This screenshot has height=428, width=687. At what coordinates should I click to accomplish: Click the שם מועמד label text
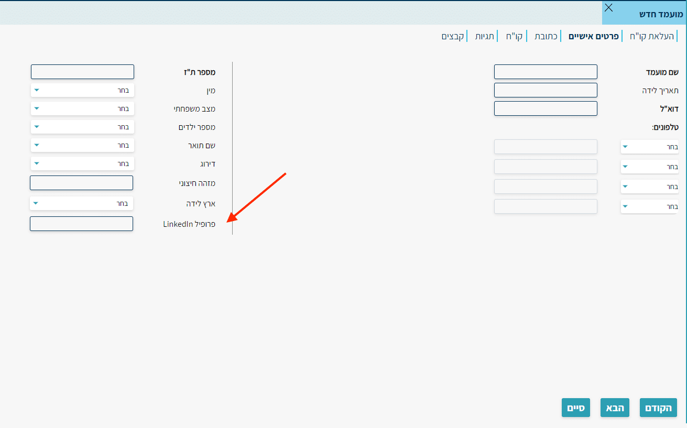(x=662, y=72)
